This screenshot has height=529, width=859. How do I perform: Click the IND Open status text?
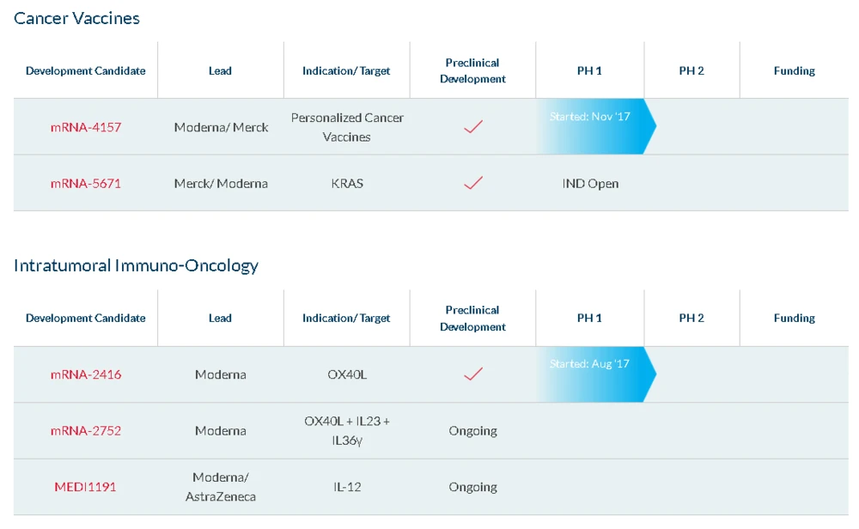click(589, 183)
